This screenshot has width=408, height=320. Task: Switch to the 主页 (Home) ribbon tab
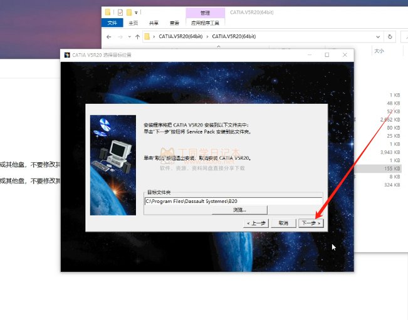tap(133, 23)
